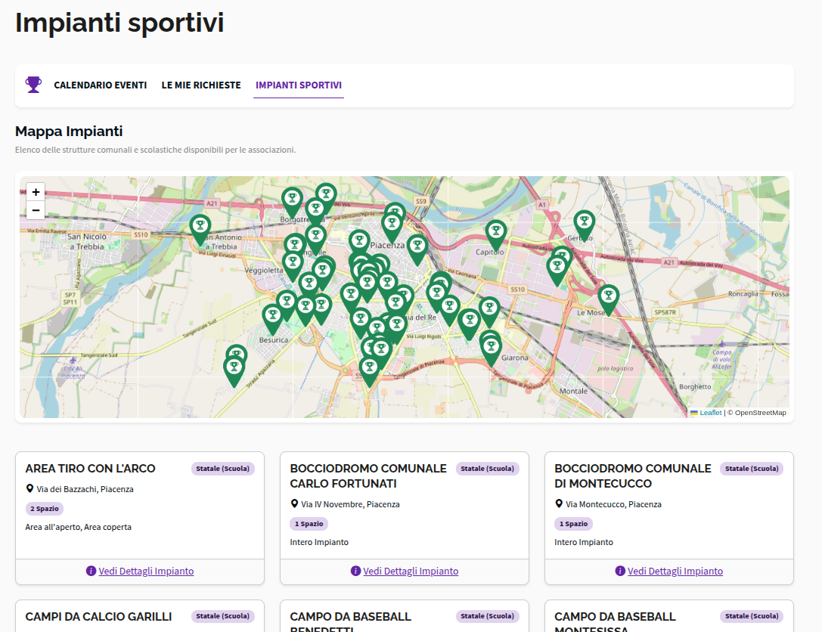Click the trophy marker above Besurica label
The width and height of the screenshot is (822, 632).
click(272, 319)
